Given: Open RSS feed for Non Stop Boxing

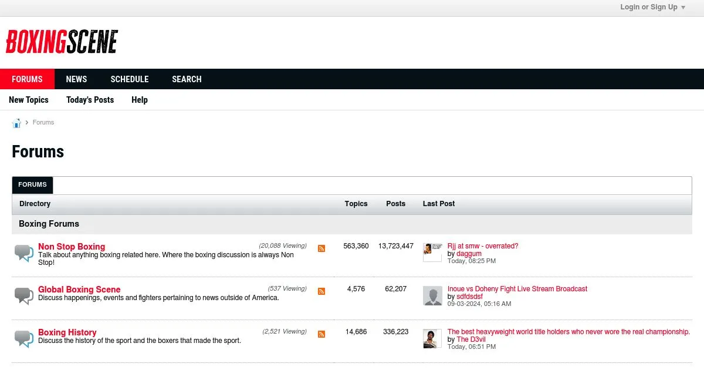Looking at the screenshot, I should (x=321, y=248).
